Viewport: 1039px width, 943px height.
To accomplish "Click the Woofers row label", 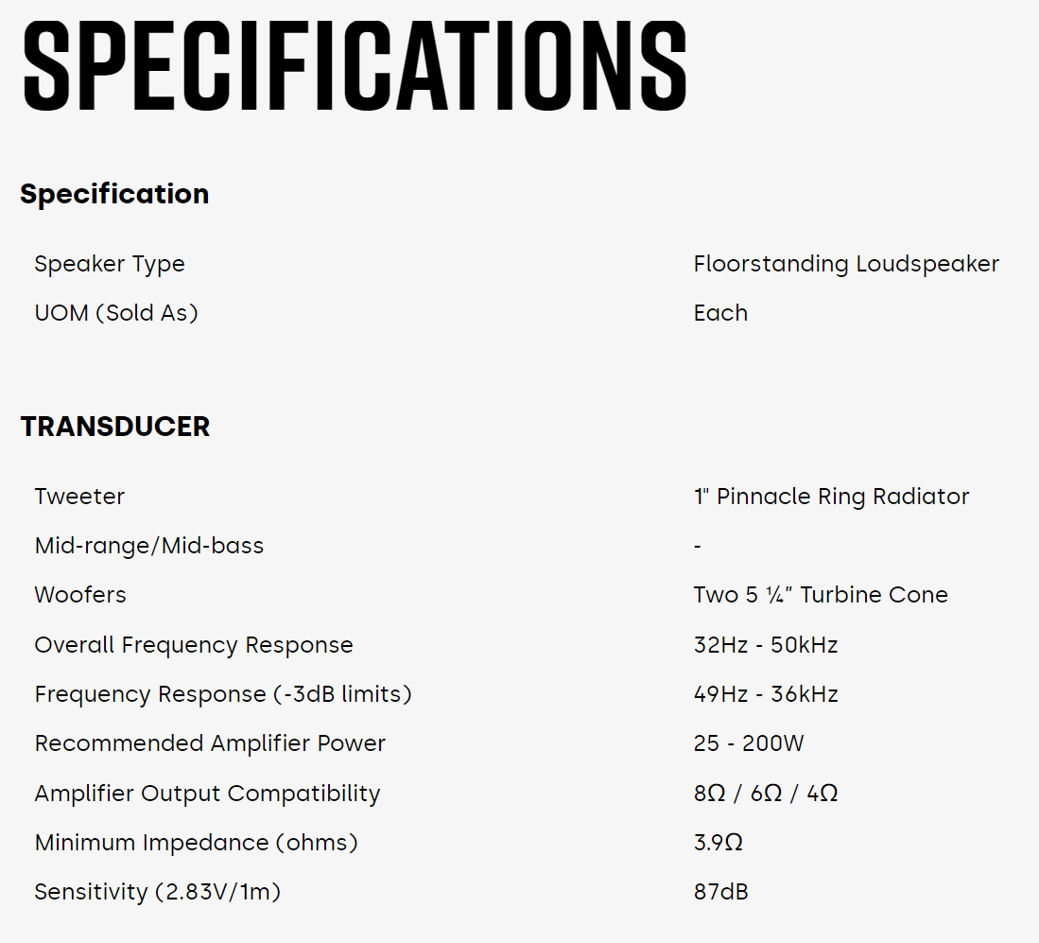I will 80,595.
